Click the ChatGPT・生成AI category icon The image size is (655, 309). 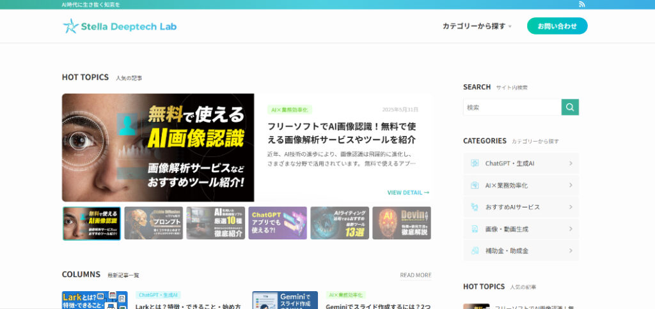pos(475,163)
